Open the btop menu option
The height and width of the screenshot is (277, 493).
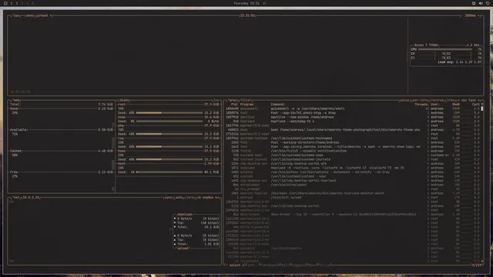tap(30, 15)
